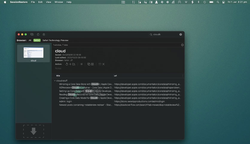Click the stackoverflow.com search URL
Viewport: 250px width, 144px height.
click(147, 105)
